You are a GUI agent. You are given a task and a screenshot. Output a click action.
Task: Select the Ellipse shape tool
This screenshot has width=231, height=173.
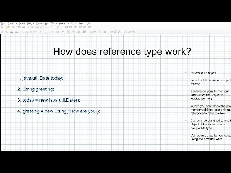pyautogui.click(x=31, y=32)
